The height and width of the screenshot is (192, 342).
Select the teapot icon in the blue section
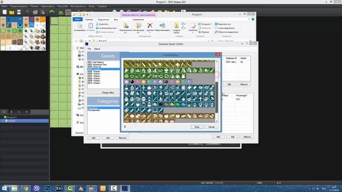pyautogui.click(x=149, y=87)
